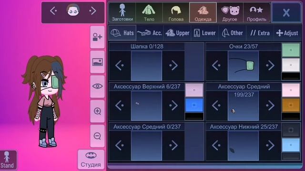Select the Hats subcategory
305x171 pixels.
point(122,33)
